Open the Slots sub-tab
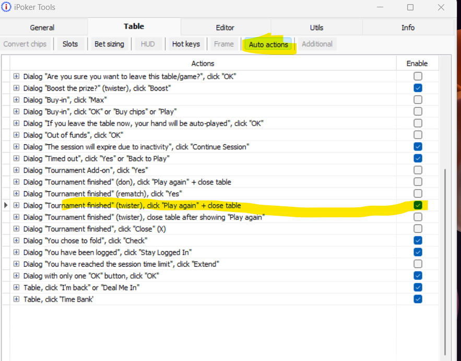Image resolution: width=461 pixels, height=361 pixels. (70, 44)
